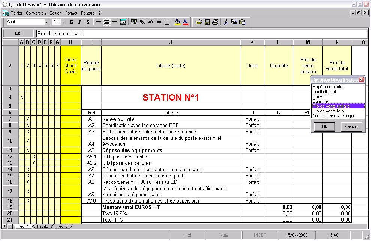Open the Format menu

(71, 13)
